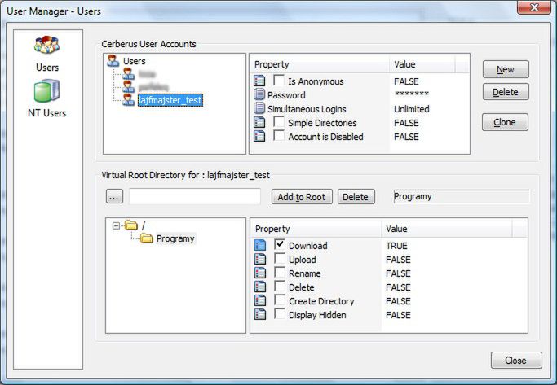Click the property icon beside Upload
557x385 pixels.
click(260, 259)
